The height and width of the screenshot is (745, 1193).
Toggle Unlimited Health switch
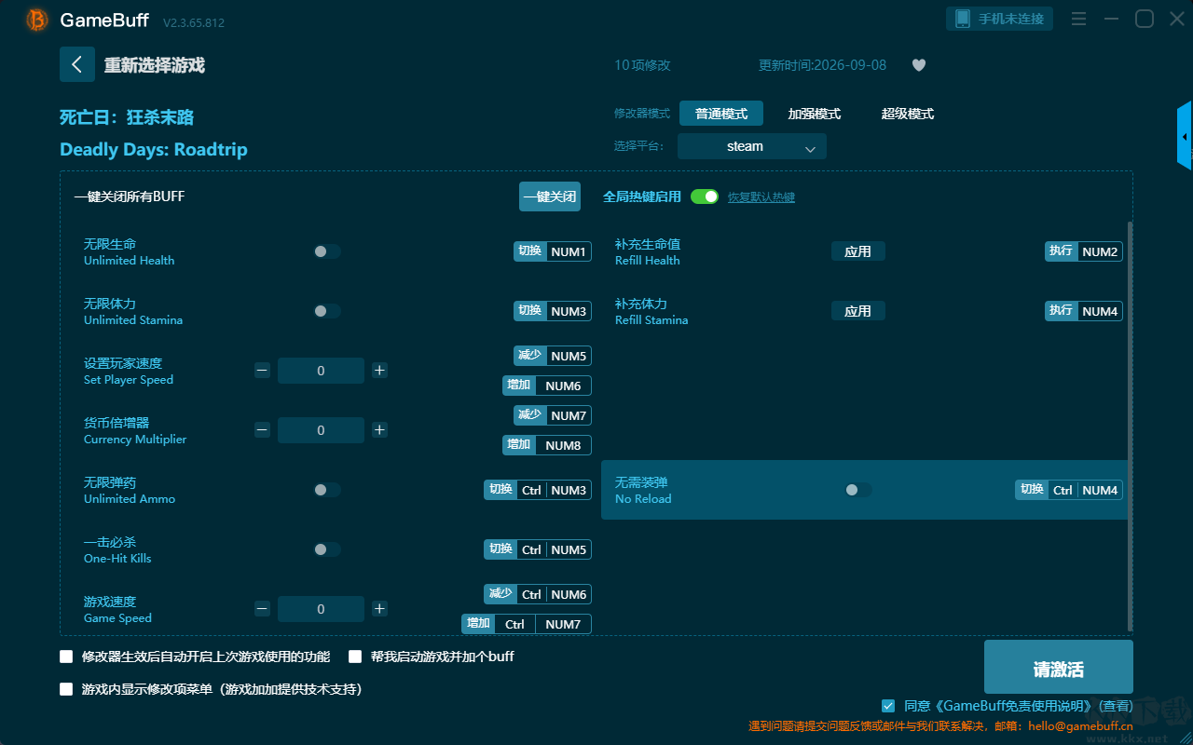[x=327, y=251]
